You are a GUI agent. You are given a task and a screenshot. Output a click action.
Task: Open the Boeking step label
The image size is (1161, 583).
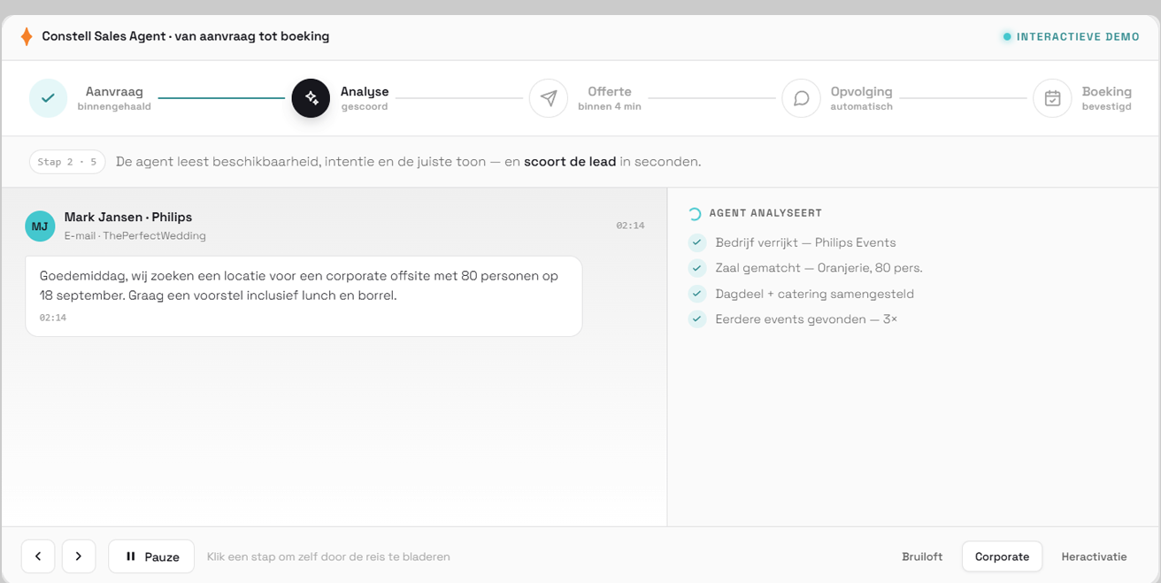pos(1106,92)
